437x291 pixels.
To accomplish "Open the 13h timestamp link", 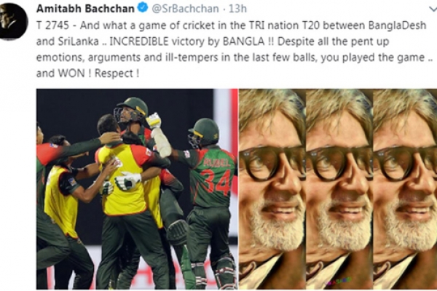I will (237, 9).
